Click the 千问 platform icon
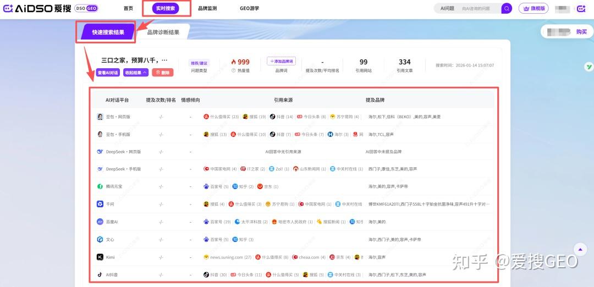The width and height of the screenshot is (594, 287). 100,204
